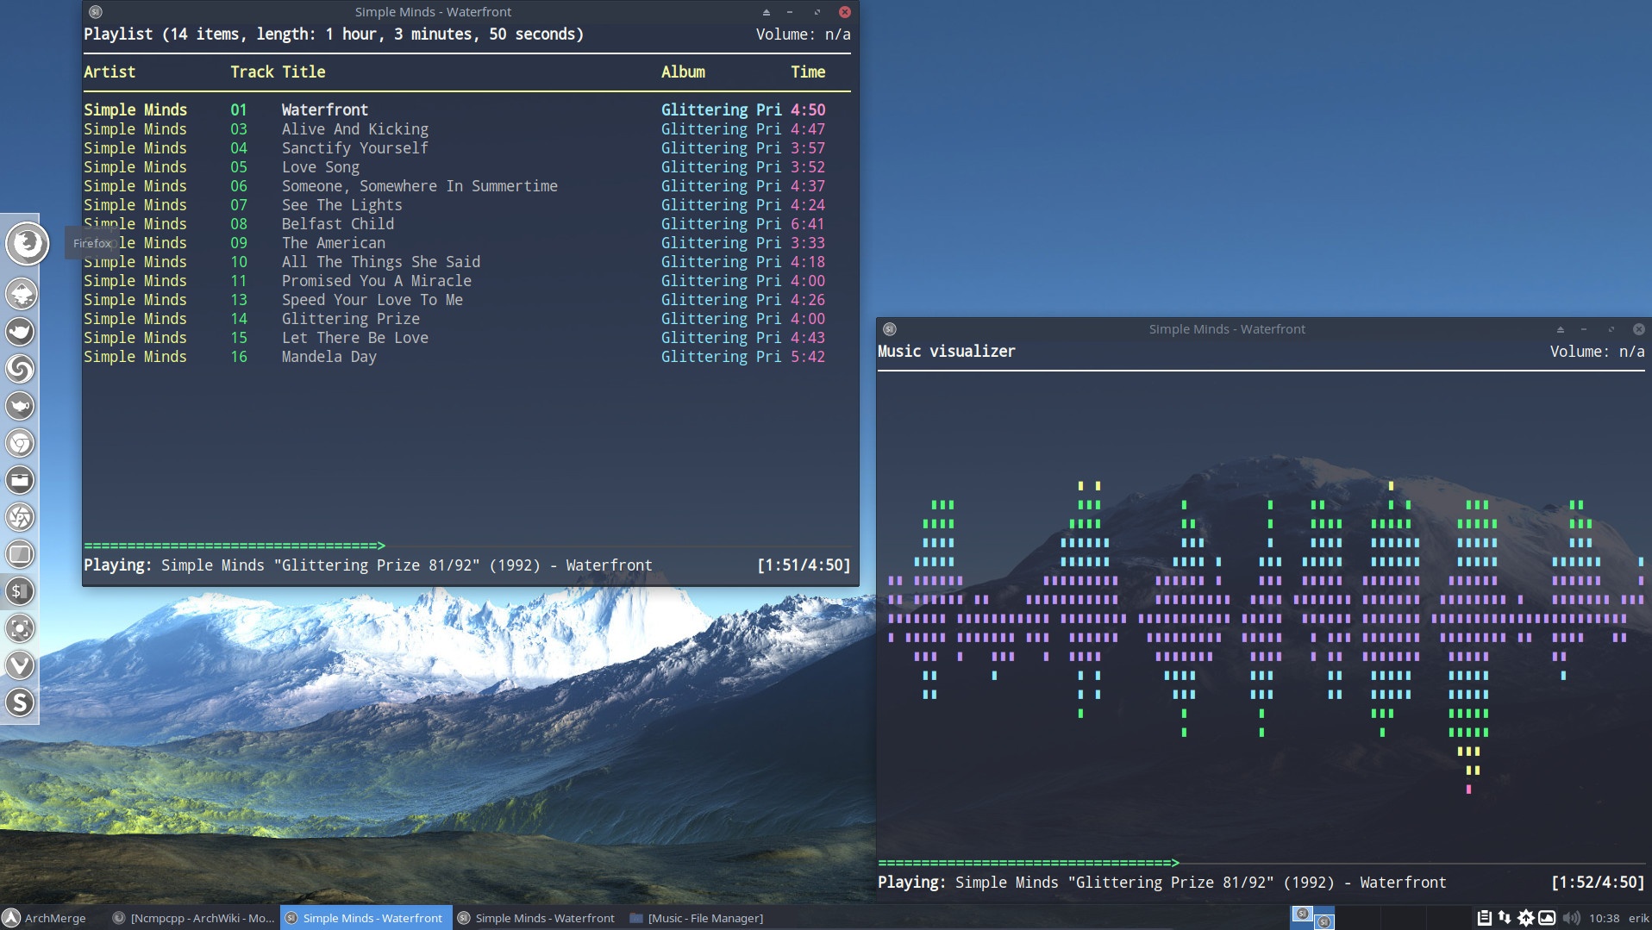Image resolution: width=1652 pixels, height=930 pixels.
Task: Open Chromium from the dock
Action: pyautogui.click(x=21, y=443)
